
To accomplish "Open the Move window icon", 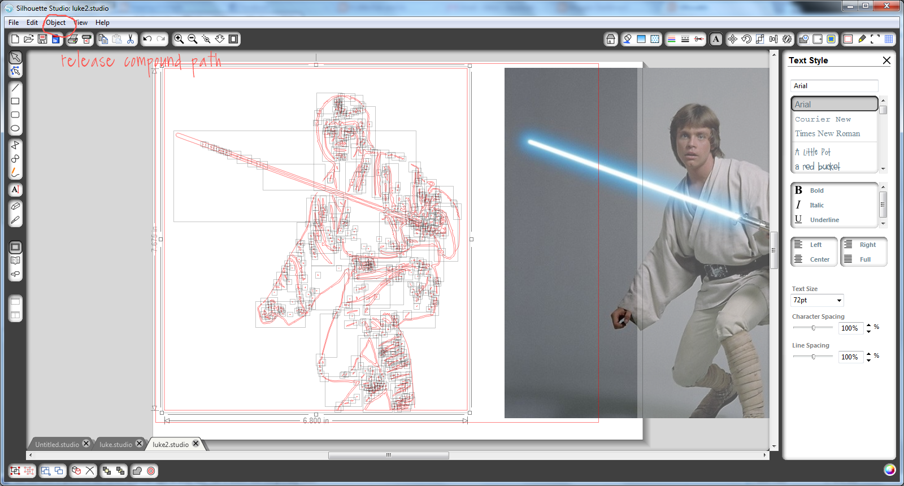I will point(733,39).
